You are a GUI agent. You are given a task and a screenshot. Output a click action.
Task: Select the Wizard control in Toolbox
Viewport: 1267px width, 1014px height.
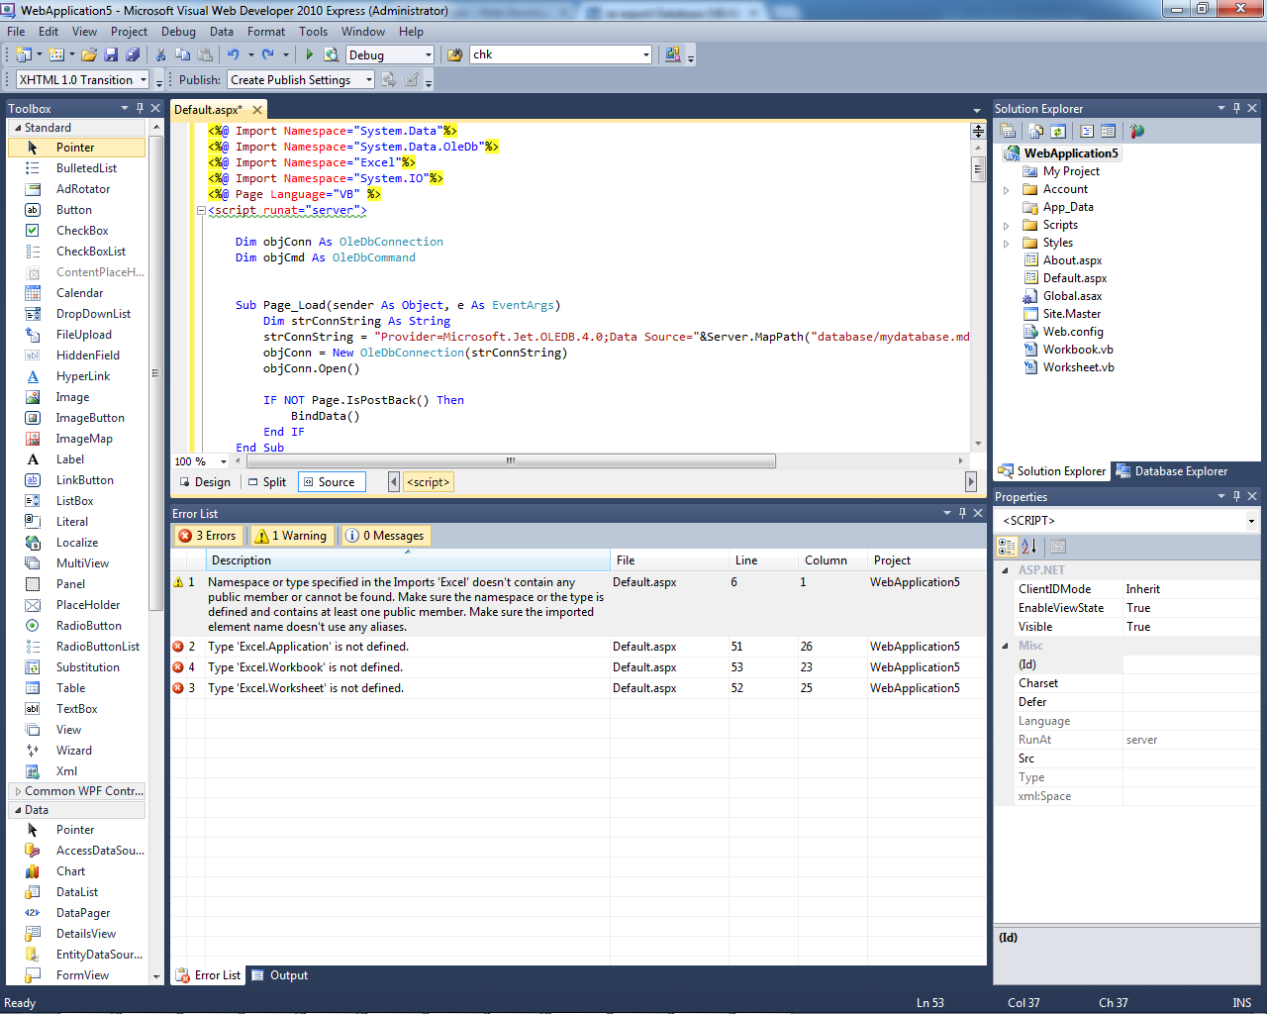click(77, 751)
